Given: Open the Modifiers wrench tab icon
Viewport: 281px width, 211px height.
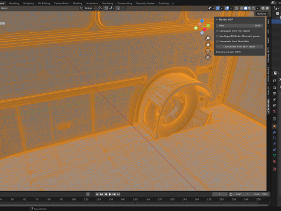Looking at the screenshot, I should click(275, 132).
